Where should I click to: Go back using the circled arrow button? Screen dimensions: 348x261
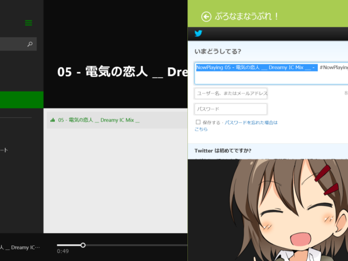pyautogui.click(x=206, y=17)
